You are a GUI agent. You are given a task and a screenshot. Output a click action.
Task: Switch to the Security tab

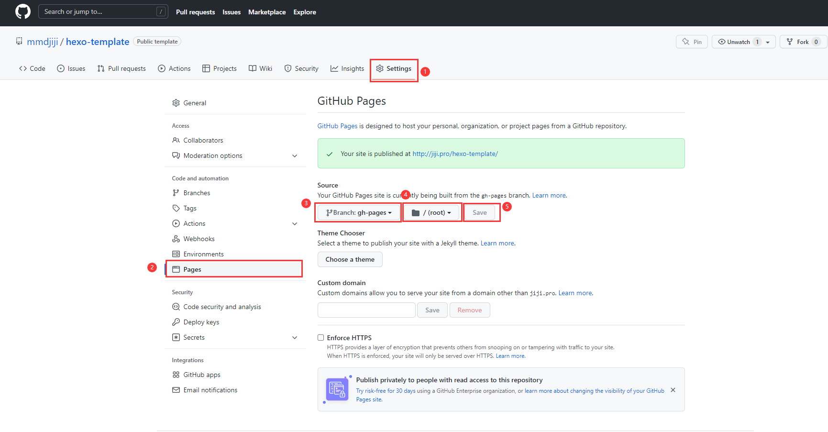[301, 68]
